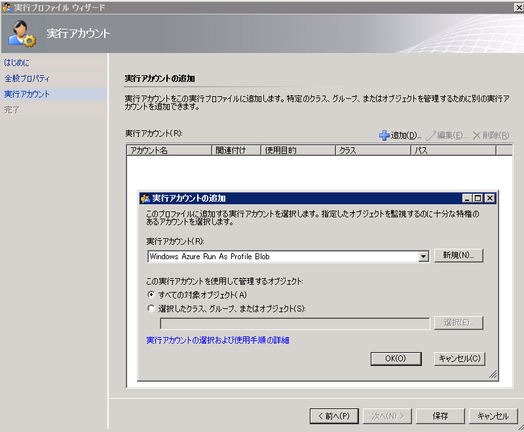
Task: Confirm with the OK(O) button
Action: (x=396, y=359)
